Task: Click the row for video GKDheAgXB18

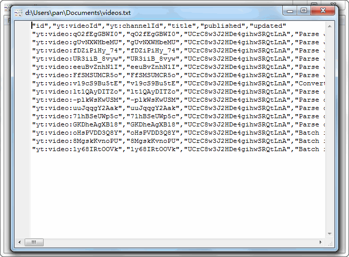Action: click(154, 124)
